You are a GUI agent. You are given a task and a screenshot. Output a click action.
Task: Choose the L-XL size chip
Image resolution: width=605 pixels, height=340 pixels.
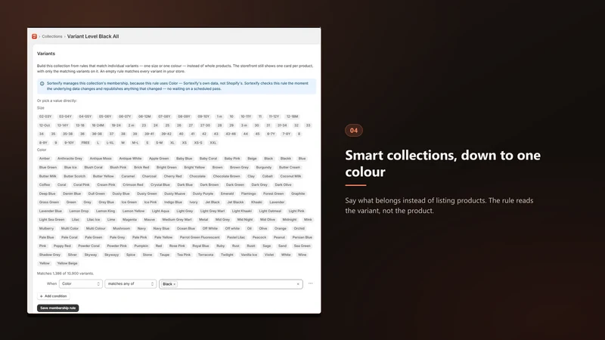110,143
